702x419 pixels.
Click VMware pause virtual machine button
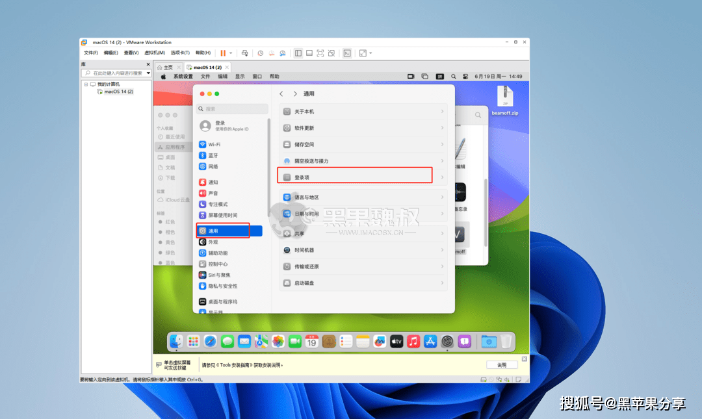coord(223,53)
